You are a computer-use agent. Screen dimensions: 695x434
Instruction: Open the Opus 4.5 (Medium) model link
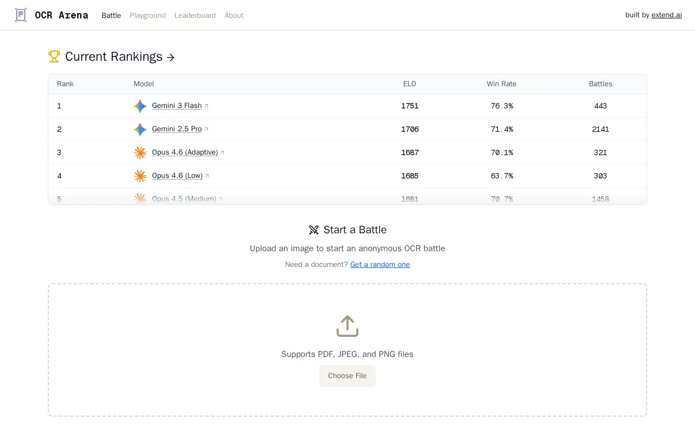(184, 199)
